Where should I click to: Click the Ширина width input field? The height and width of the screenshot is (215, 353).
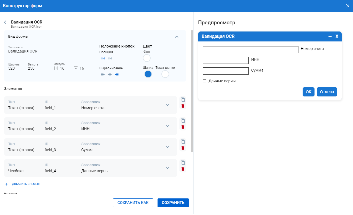tap(17, 68)
